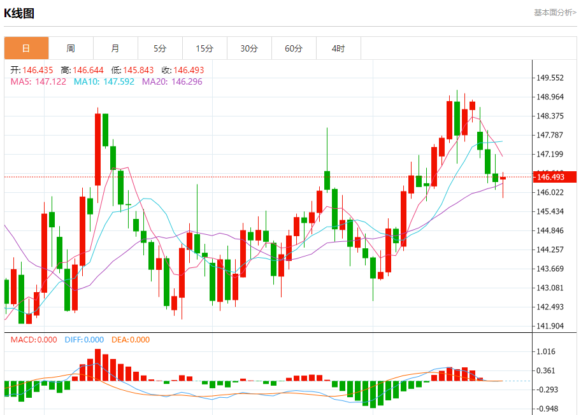Click the 149.552 price axis label
Viewport: 581px width, 415px height.
[550, 78]
